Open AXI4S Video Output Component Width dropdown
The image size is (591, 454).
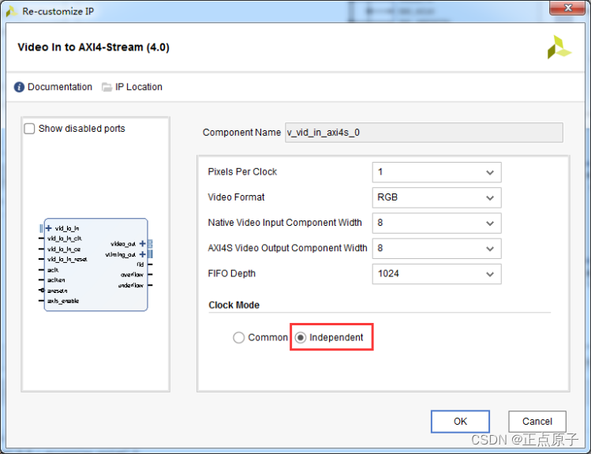pyautogui.click(x=436, y=249)
